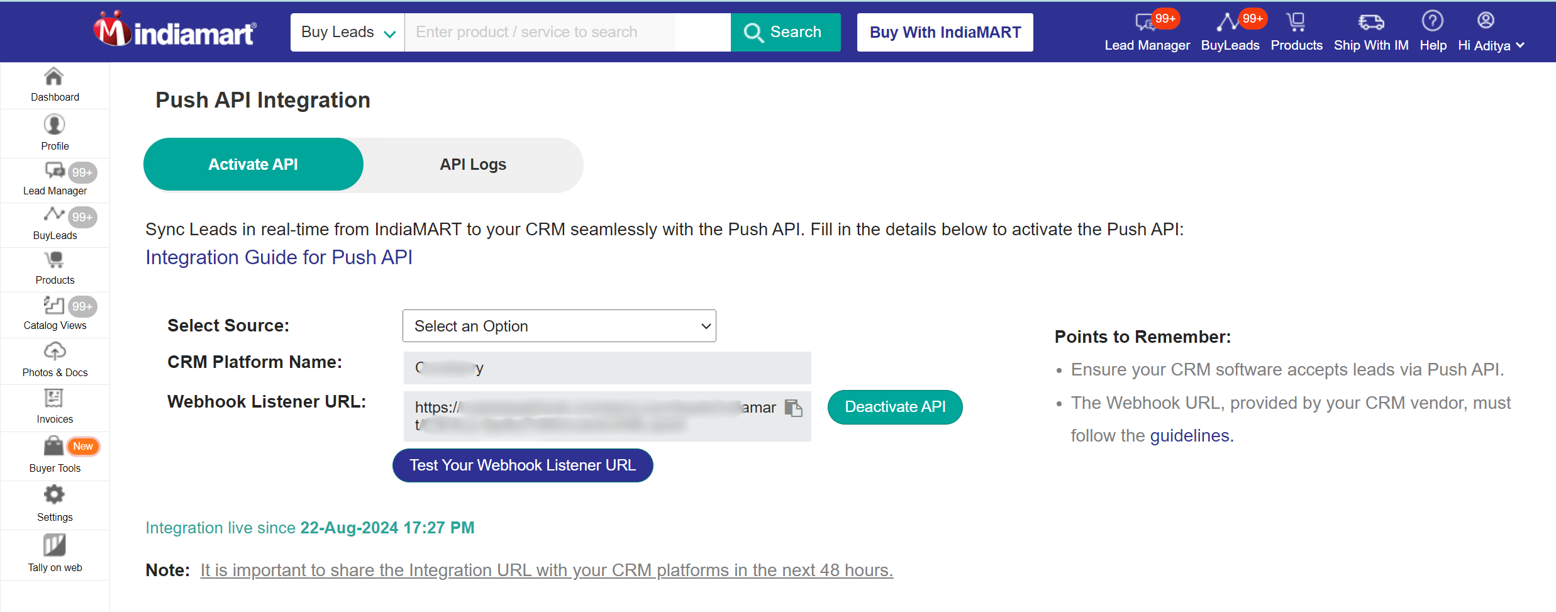Expand the Buy Leads search category dropdown
The image size is (1556, 612).
(347, 32)
